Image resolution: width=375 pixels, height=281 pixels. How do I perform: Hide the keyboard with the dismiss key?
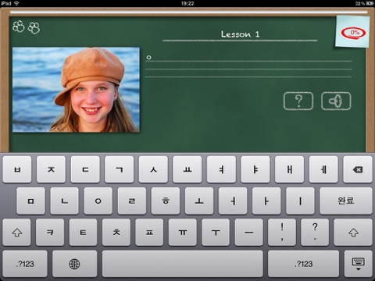click(x=359, y=264)
